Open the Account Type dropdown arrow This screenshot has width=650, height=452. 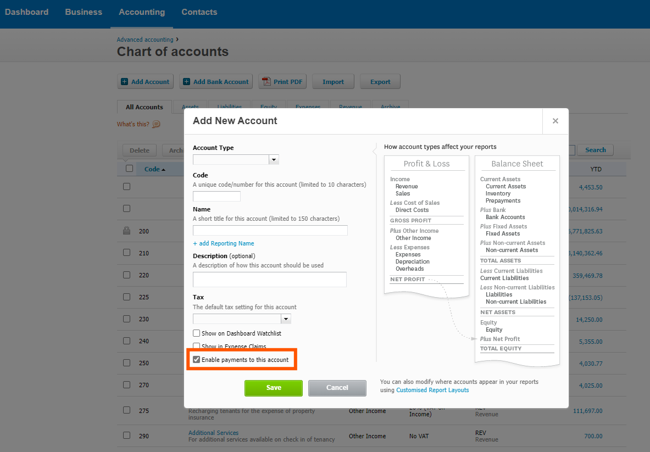pos(274,159)
